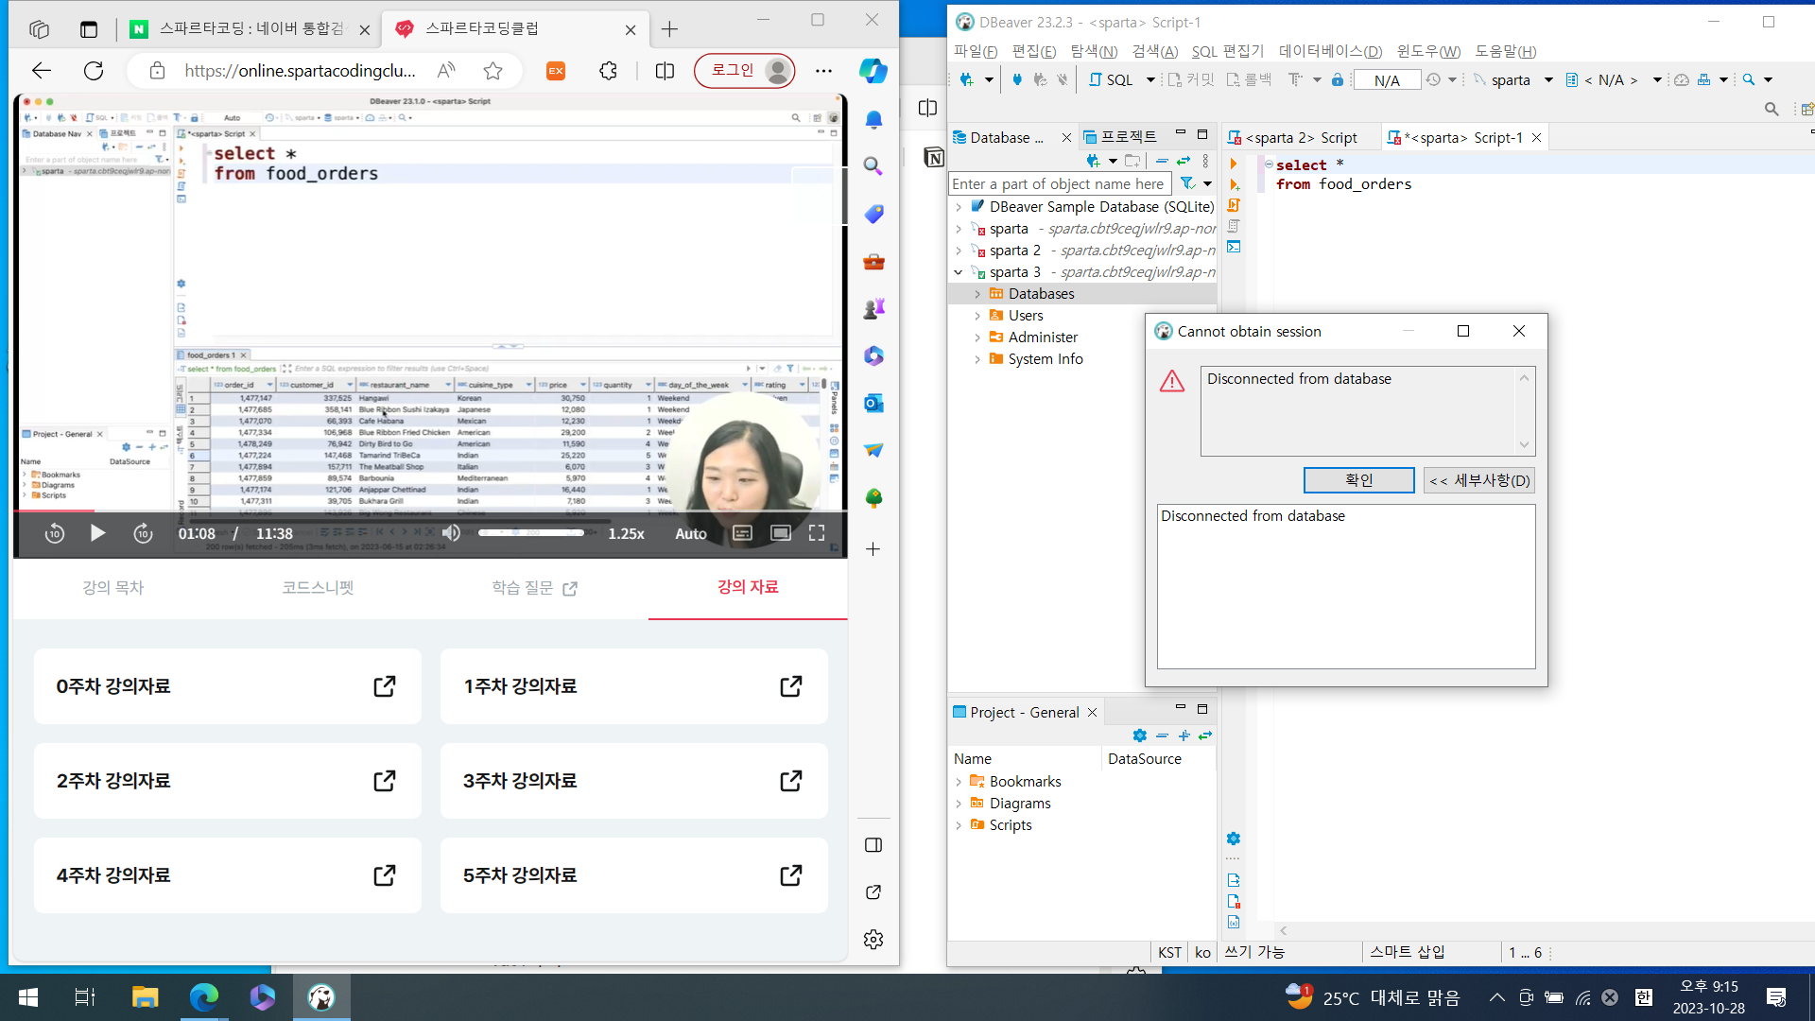Viewport: 1815px width, 1021px height.
Task: Open the 파일 menu in DBeaver
Action: (x=976, y=51)
